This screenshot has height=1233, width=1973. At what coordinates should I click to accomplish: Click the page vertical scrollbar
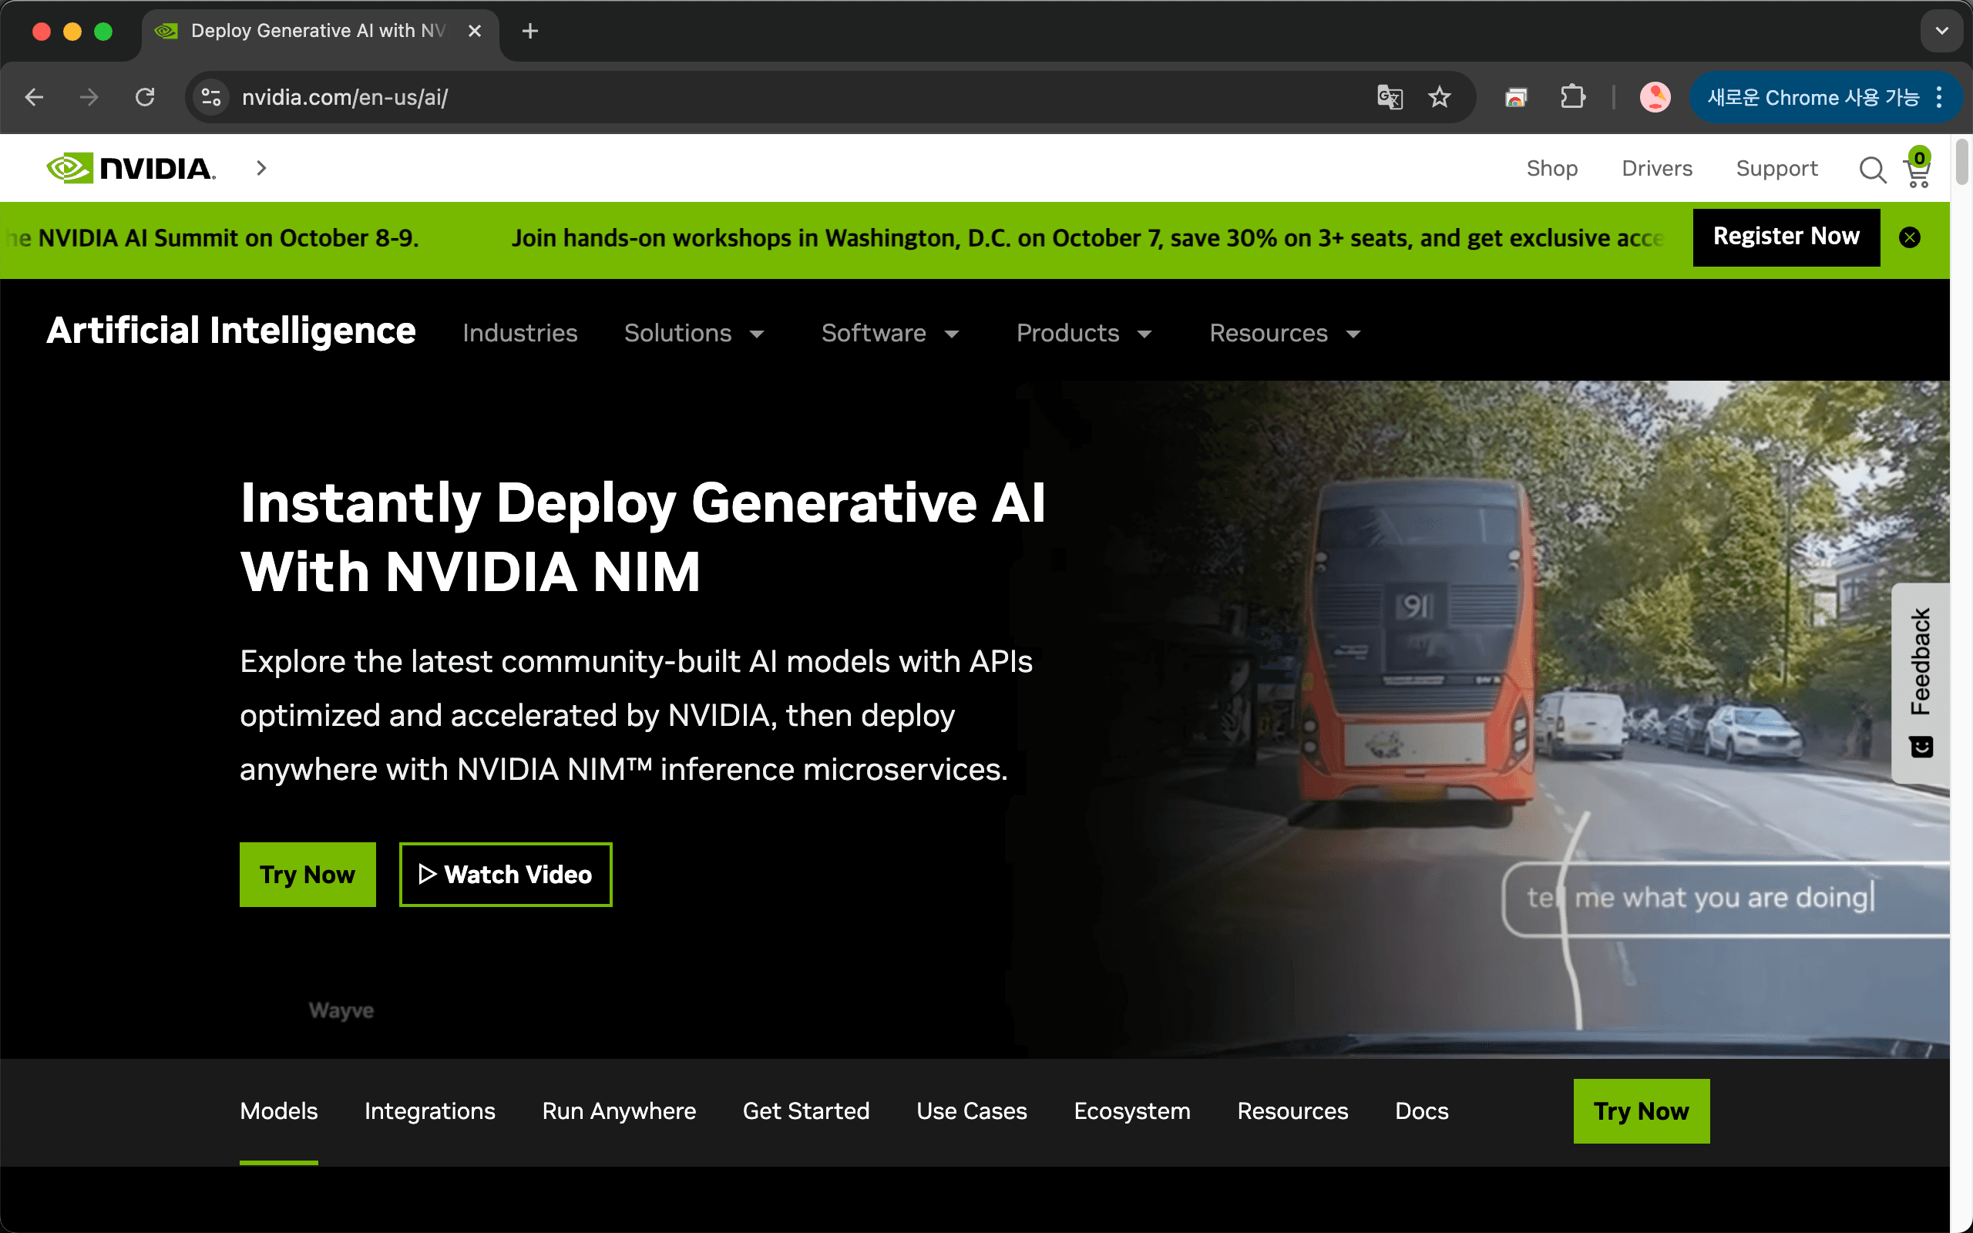1961,162
